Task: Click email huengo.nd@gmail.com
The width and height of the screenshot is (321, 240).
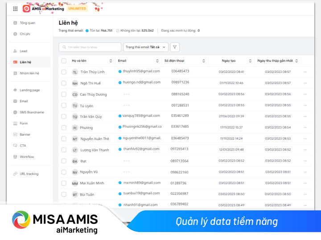Action: (142, 82)
